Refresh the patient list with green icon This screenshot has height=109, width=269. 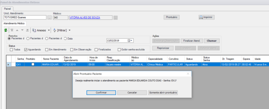(x=6, y=30)
